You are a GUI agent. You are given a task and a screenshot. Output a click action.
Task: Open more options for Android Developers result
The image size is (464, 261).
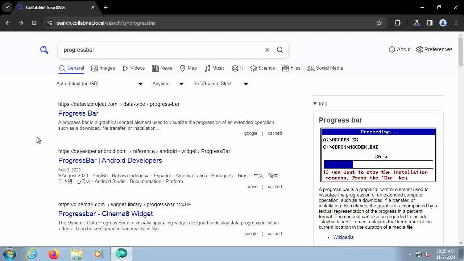point(262,187)
